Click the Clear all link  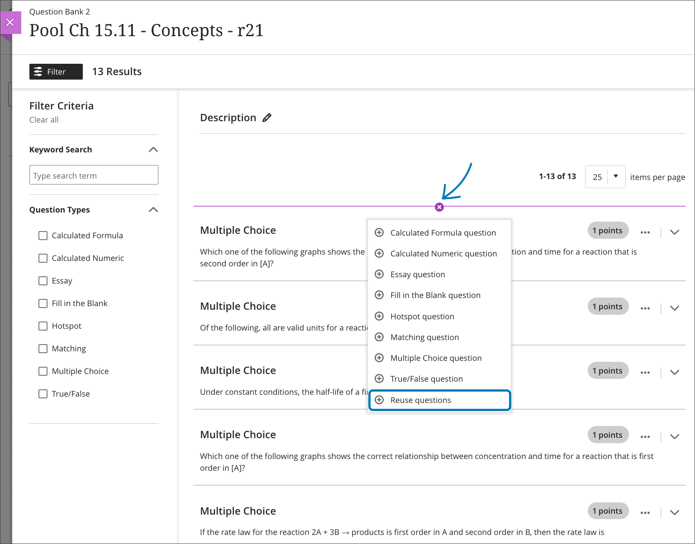pyautogui.click(x=44, y=120)
